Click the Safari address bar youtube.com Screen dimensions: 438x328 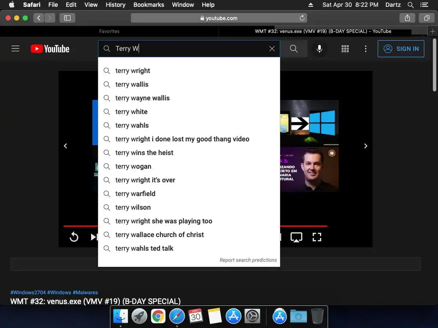click(x=219, y=18)
